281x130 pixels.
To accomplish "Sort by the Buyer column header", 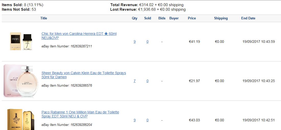I will pos(174,18).
